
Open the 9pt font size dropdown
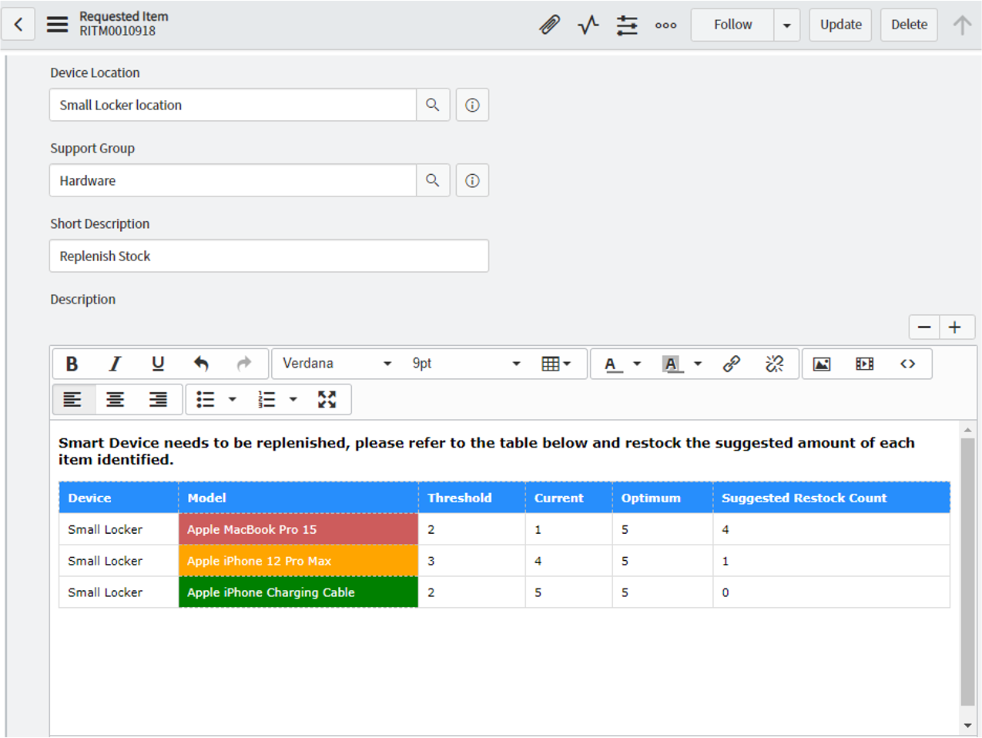click(466, 364)
